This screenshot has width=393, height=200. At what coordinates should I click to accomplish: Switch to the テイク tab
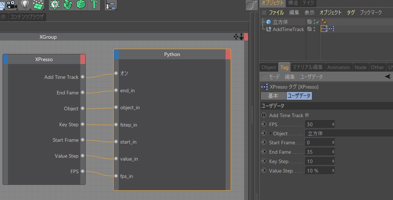(x=308, y=3)
